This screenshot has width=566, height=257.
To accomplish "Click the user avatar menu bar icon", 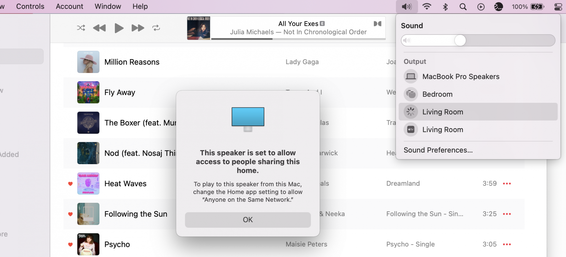I will click(x=498, y=7).
